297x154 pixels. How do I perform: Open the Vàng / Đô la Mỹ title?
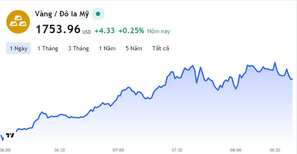[x=62, y=14]
